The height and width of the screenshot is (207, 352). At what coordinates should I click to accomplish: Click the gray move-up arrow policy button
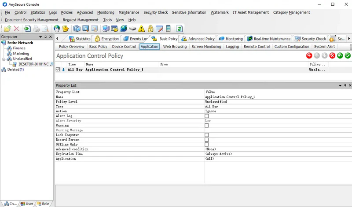[x=317, y=55]
